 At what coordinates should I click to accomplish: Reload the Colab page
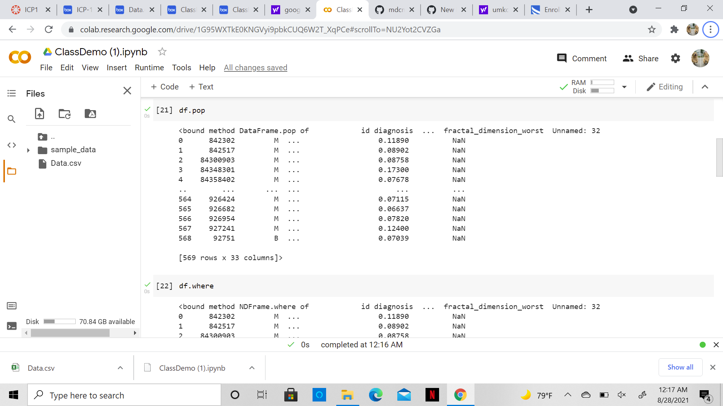tap(49, 29)
